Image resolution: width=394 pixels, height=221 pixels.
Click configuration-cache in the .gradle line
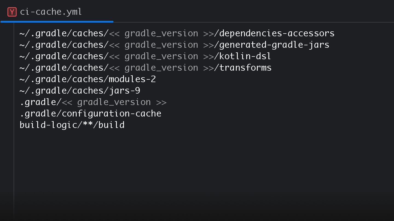tap(112, 114)
